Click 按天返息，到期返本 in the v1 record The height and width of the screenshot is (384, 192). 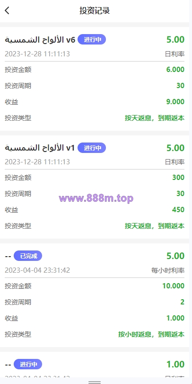click(155, 226)
